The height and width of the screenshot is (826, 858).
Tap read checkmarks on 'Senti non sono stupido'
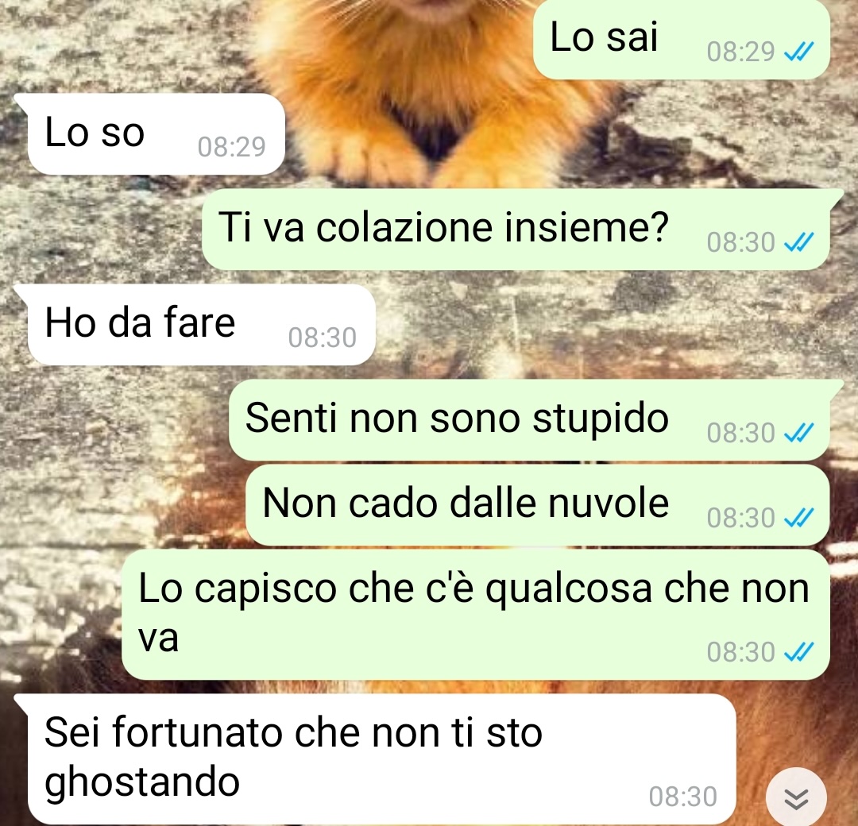tap(799, 432)
